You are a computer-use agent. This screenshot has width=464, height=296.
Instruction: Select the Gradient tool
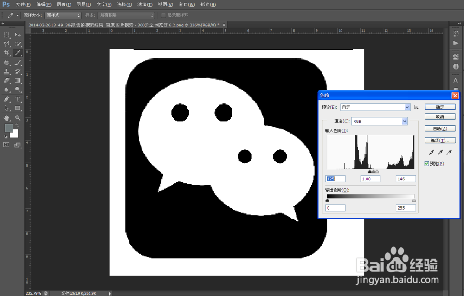pyautogui.click(x=18, y=81)
